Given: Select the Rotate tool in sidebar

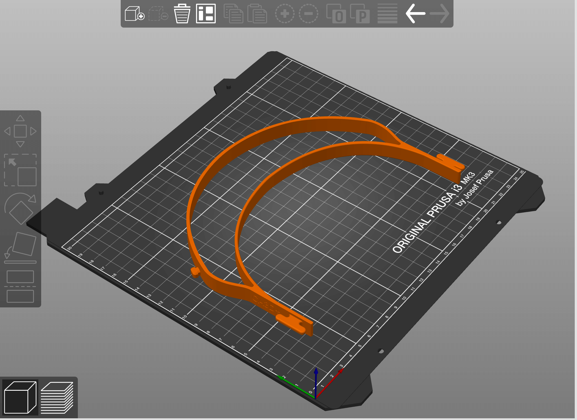Looking at the screenshot, I should pyautogui.click(x=20, y=209).
